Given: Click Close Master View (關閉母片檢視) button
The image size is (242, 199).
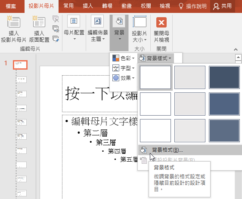Looking at the screenshot, I should (x=161, y=30).
